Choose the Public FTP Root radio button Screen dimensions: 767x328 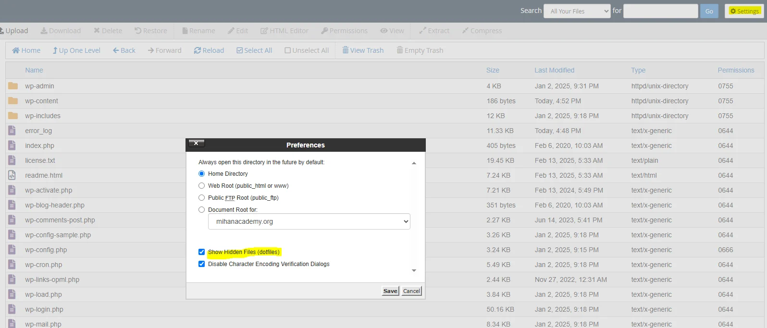point(202,198)
